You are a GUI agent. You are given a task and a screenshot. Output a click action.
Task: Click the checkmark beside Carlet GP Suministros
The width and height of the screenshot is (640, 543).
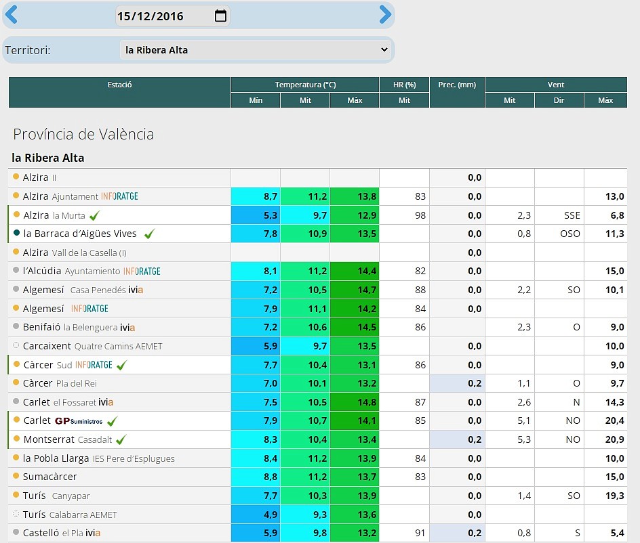click(113, 420)
